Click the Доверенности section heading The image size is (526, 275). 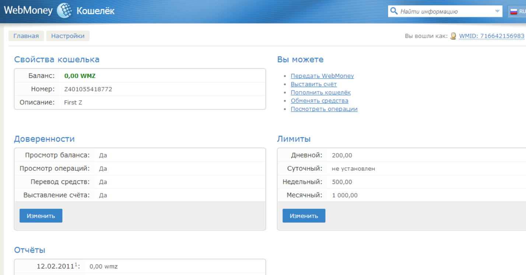(44, 139)
